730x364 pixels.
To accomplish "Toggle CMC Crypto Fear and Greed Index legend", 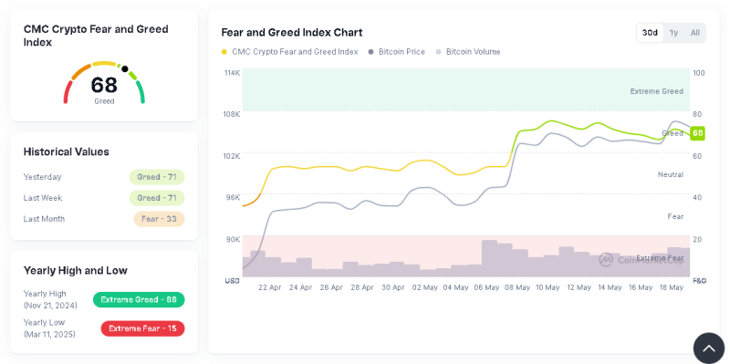I will pos(289,52).
